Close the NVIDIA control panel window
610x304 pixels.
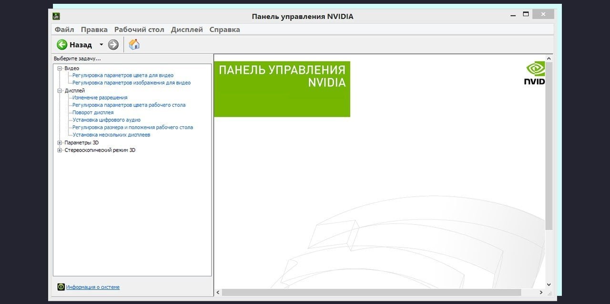pos(543,14)
